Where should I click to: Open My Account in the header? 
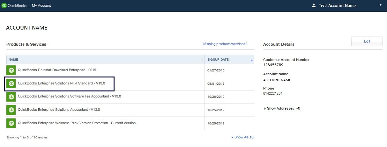(x=41, y=5)
